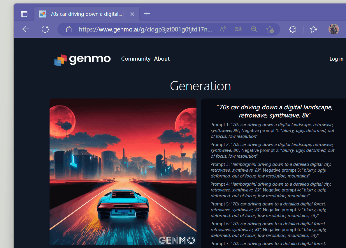Open the Favorites list icon

[314, 29]
